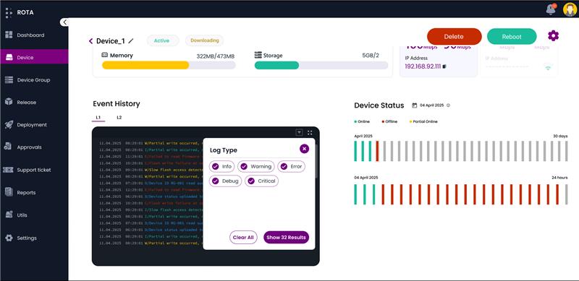Click the Release box icon
The width and height of the screenshot is (579, 281).
[x=9, y=102]
